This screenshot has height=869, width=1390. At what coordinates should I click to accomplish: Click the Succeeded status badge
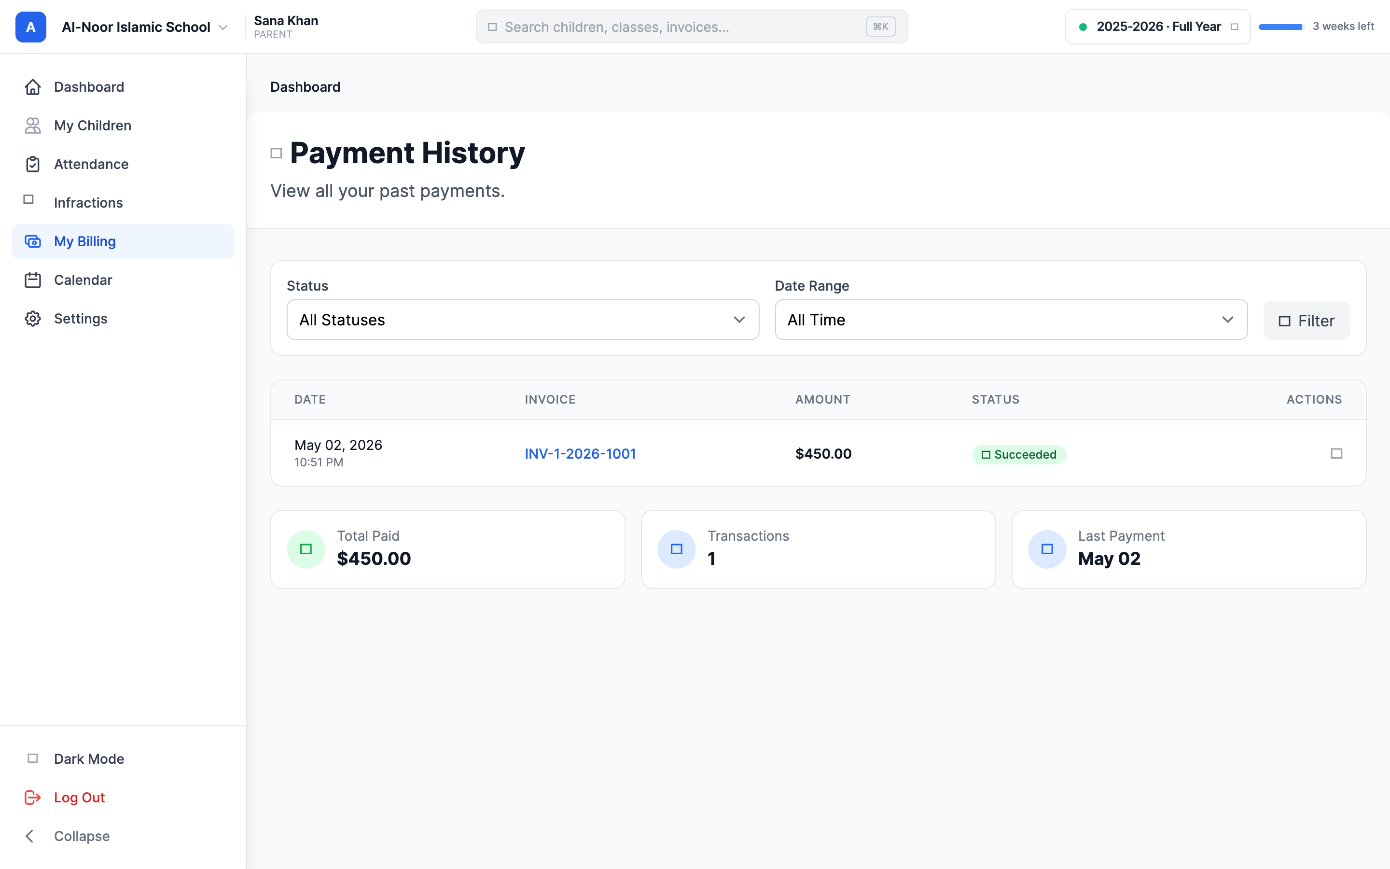tap(1019, 454)
